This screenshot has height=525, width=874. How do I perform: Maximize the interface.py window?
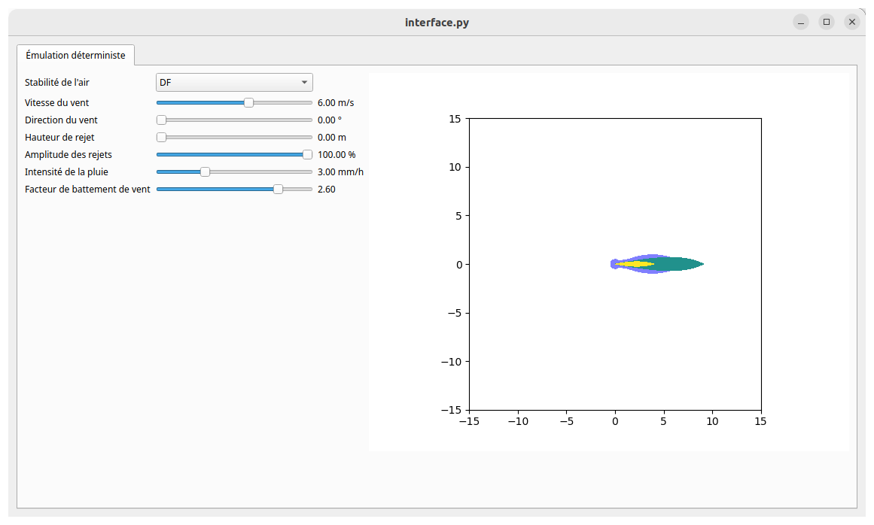coord(827,22)
